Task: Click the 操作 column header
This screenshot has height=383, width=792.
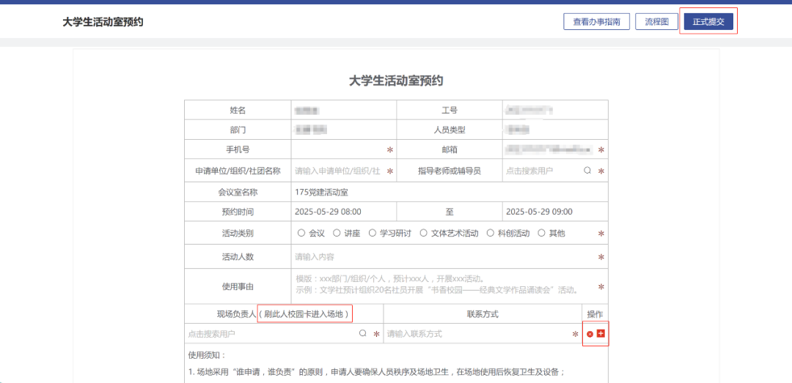Action: 595,314
